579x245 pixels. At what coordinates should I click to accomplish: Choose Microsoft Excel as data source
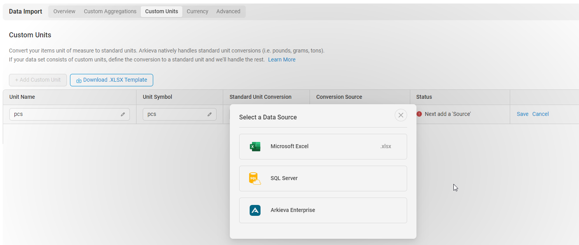(323, 147)
